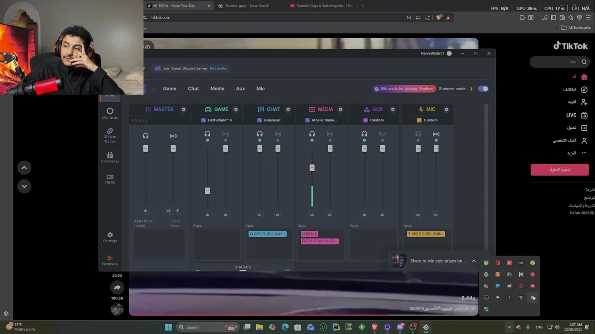Open 3D Aim Trainer in sidebar
The image size is (595, 334).
(x=110, y=135)
